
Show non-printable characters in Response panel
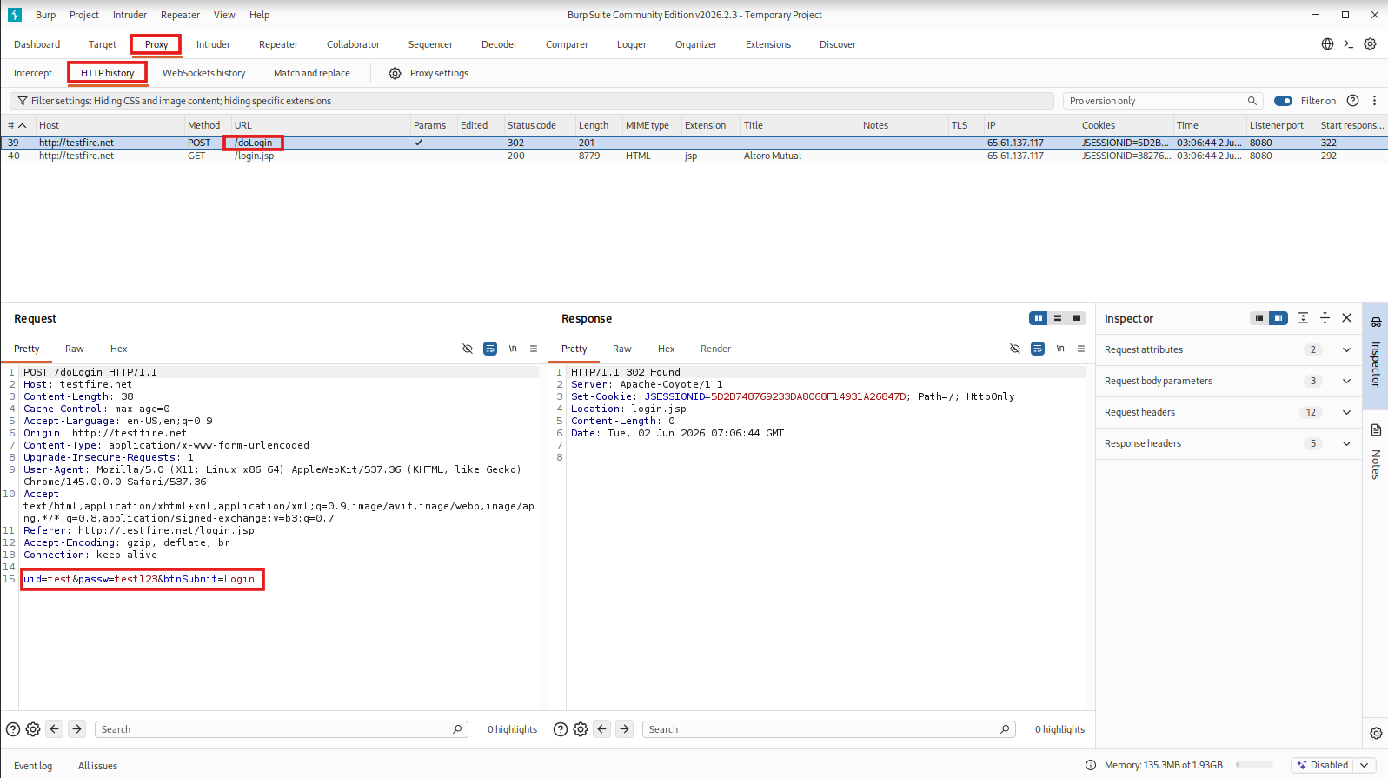point(1060,349)
